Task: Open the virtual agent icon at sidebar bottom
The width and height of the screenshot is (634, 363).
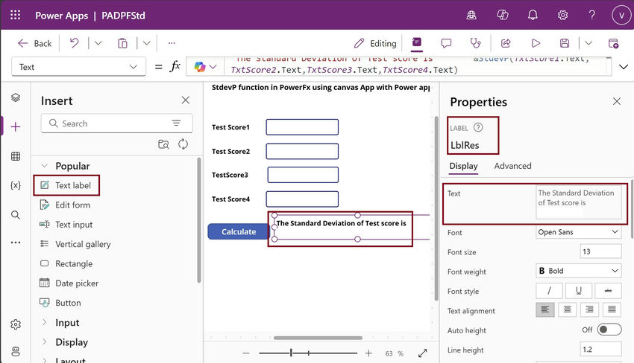Action: 16,351
